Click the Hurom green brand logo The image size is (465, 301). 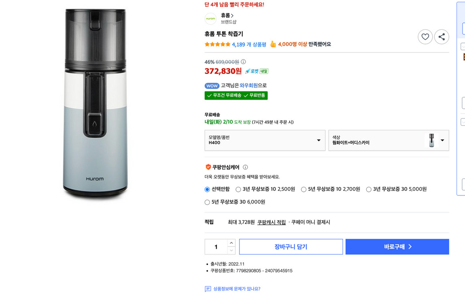(x=211, y=18)
